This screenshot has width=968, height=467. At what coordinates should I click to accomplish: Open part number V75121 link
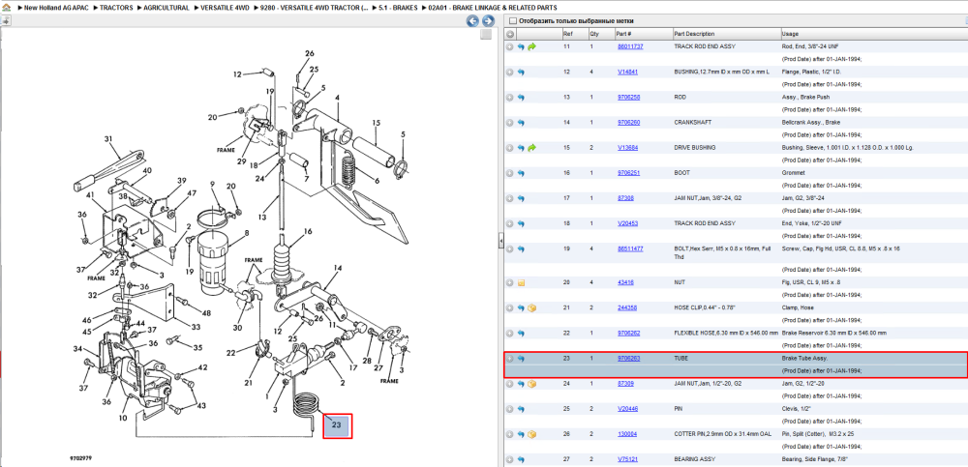point(628,459)
